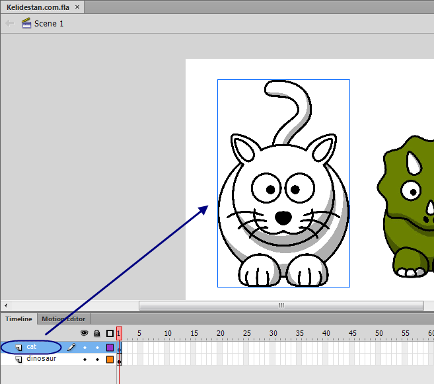Click the Scene 1 clapperboard icon
This screenshot has height=384, width=434.
point(26,23)
